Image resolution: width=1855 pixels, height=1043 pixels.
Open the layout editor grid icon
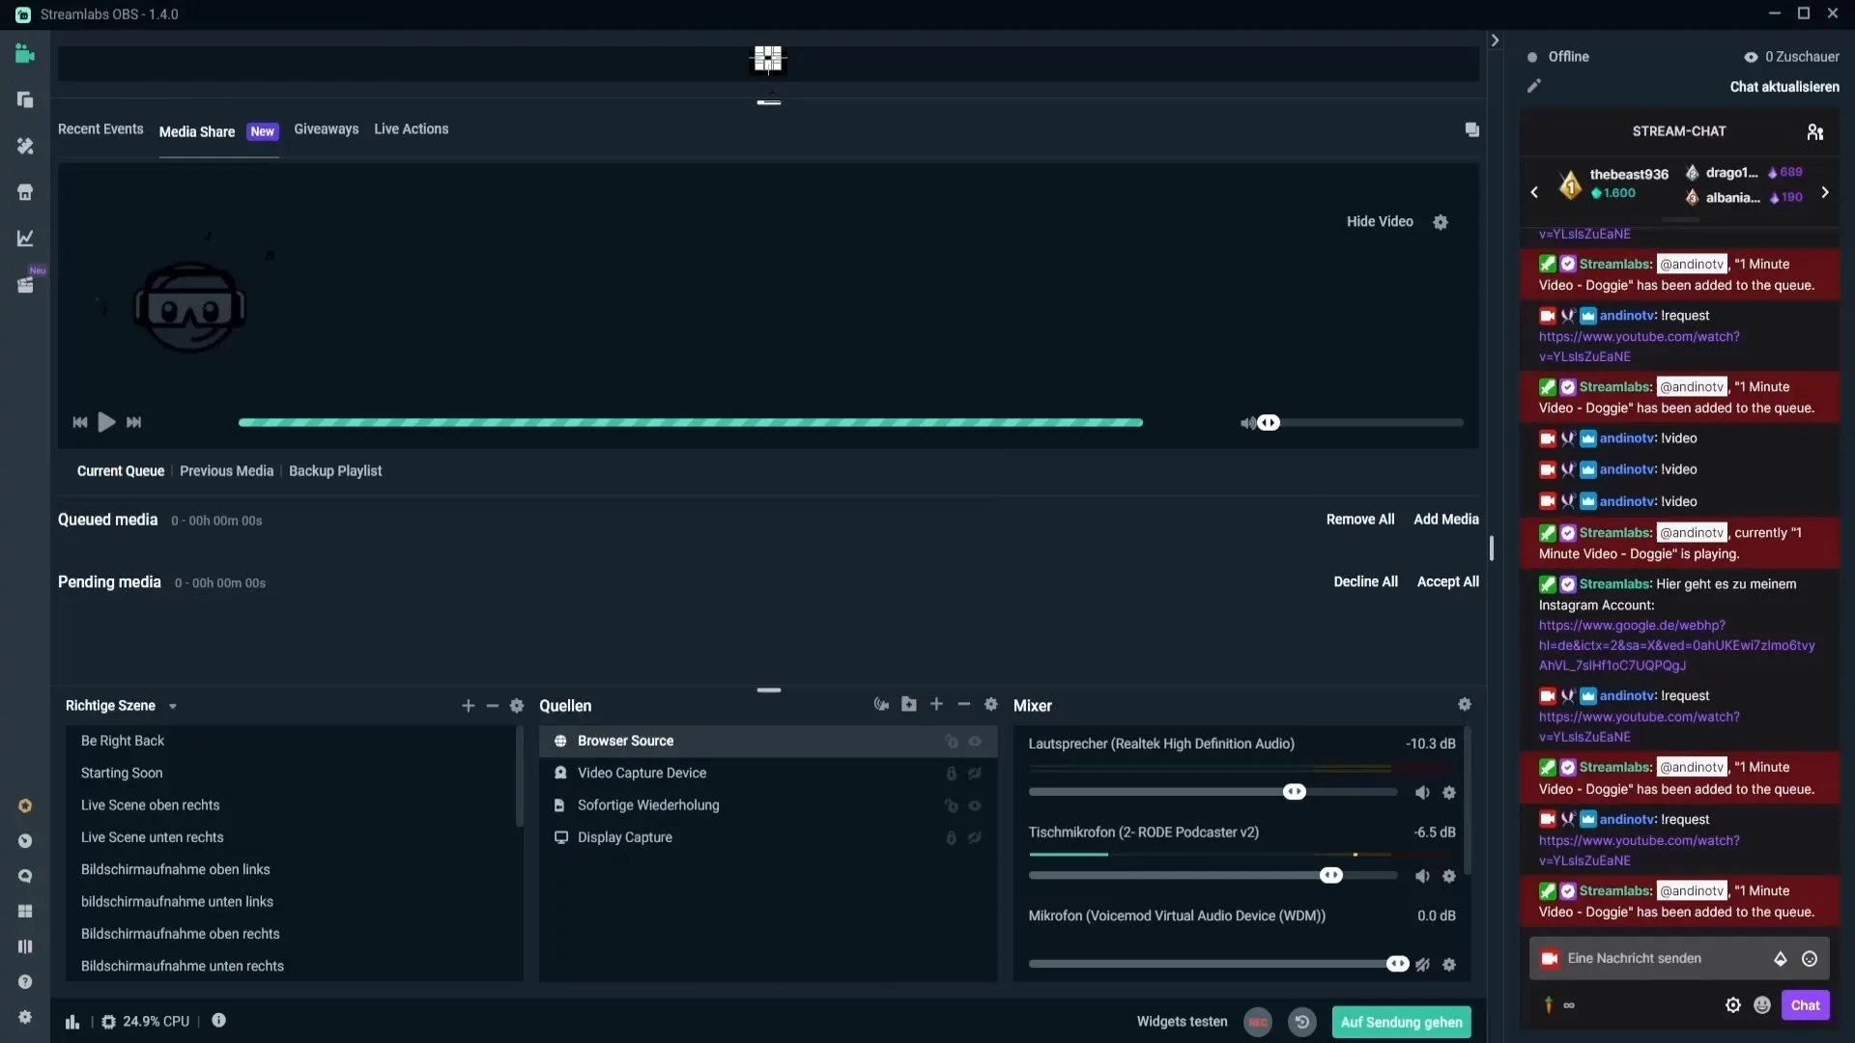pyautogui.click(x=25, y=912)
